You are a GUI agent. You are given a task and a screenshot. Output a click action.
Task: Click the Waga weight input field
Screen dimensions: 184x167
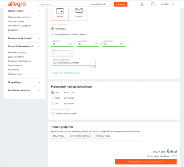(x=62, y=53)
